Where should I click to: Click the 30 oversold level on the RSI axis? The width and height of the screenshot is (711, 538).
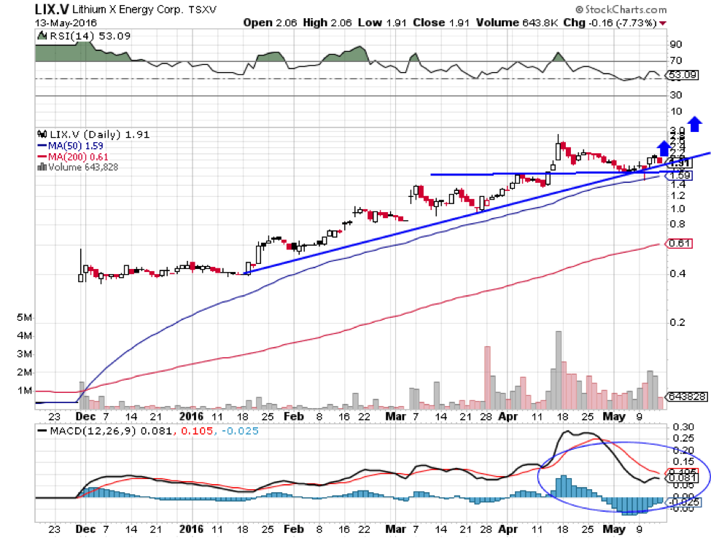pos(675,95)
